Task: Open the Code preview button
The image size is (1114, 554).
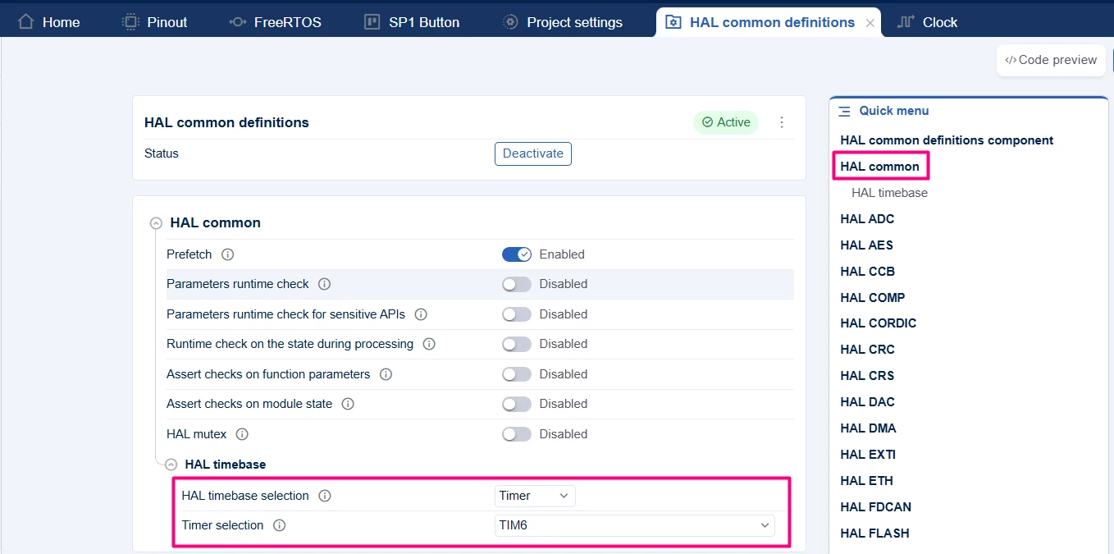Action: pos(1051,60)
